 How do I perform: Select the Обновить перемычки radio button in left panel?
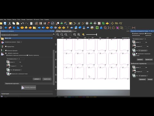pyautogui.click(x=27, y=55)
